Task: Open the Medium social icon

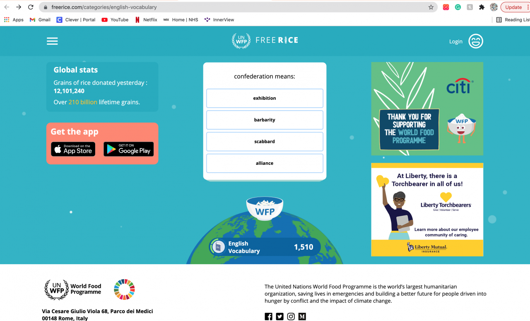Action: [302, 316]
